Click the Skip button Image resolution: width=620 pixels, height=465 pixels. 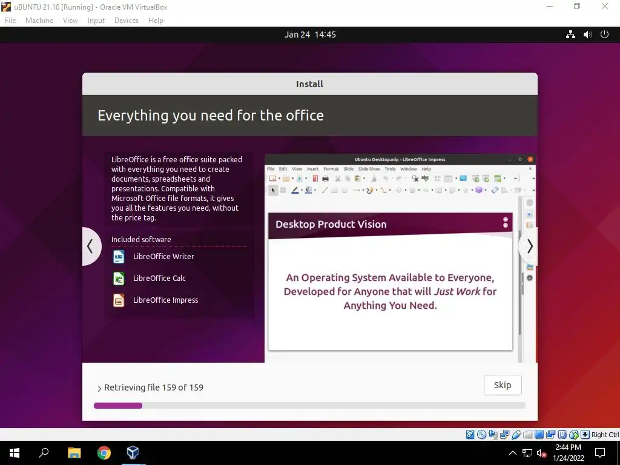click(x=503, y=384)
